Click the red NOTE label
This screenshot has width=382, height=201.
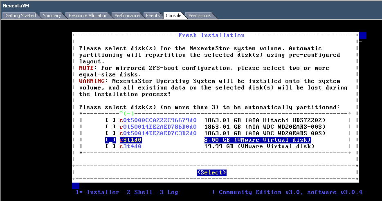[x=86, y=68]
